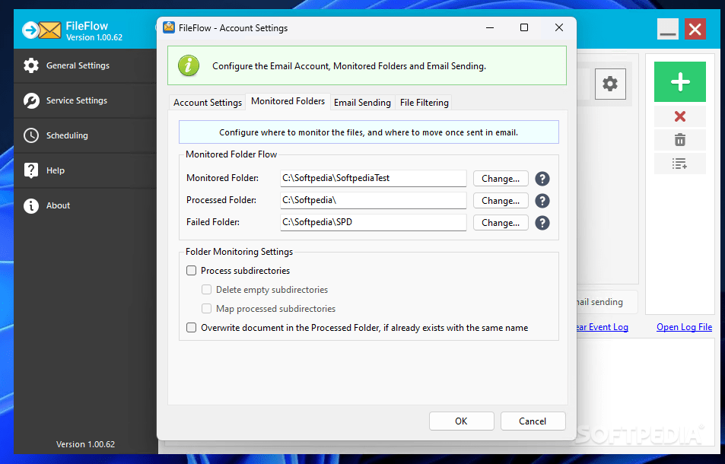Open Service Settings in the sidebar
Image resolution: width=725 pixels, height=464 pixels.
click(x=85, y=100)
